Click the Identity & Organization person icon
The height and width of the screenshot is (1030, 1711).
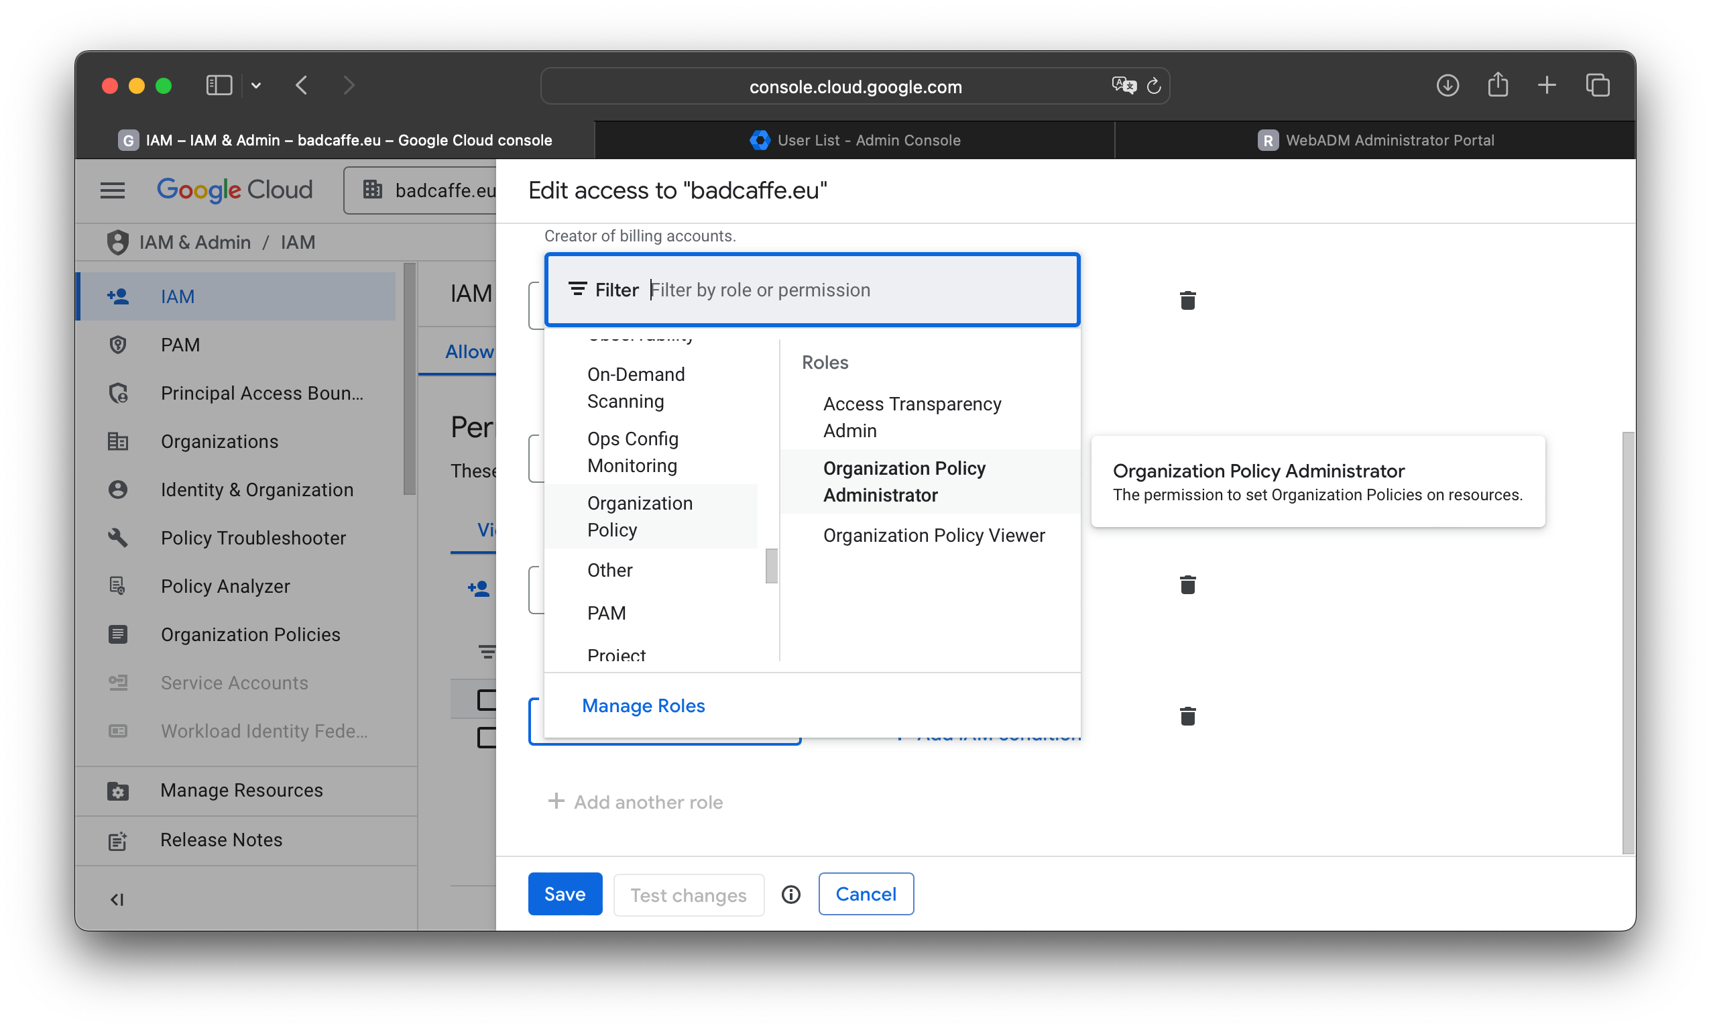(x=118, y=490)
